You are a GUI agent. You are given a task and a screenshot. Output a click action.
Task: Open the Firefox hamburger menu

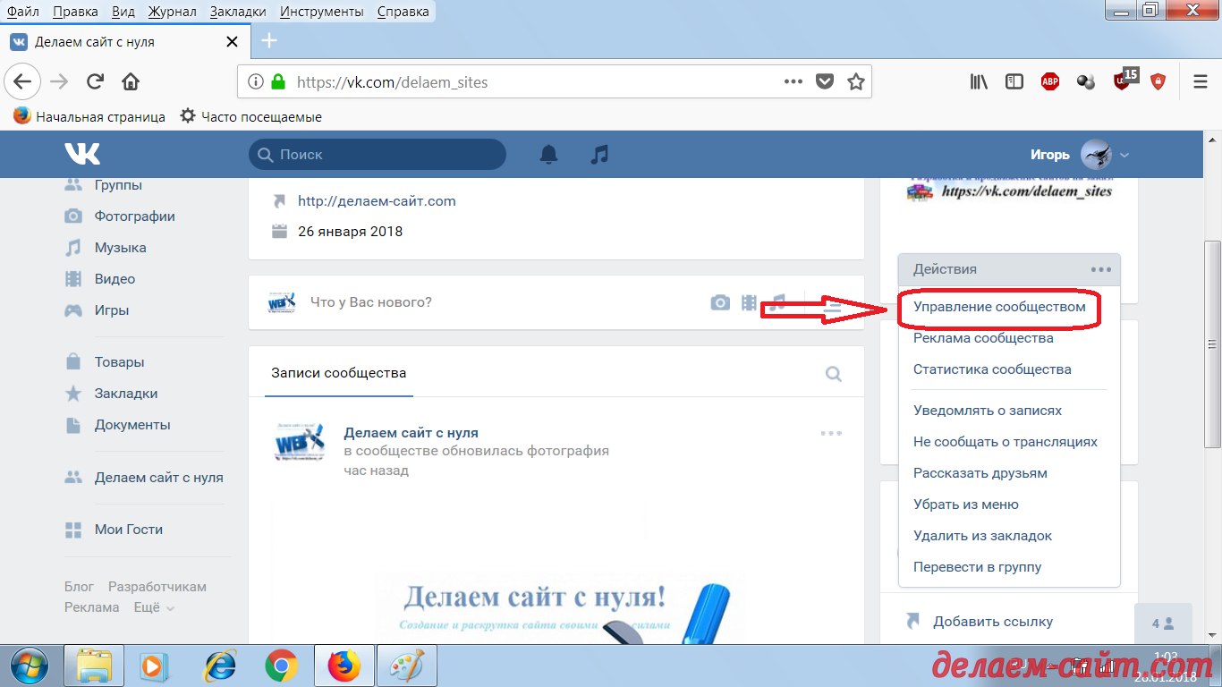click(1201, 81)
